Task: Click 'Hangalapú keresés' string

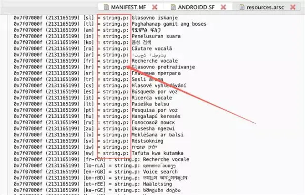Action: [x=156, y=117]
